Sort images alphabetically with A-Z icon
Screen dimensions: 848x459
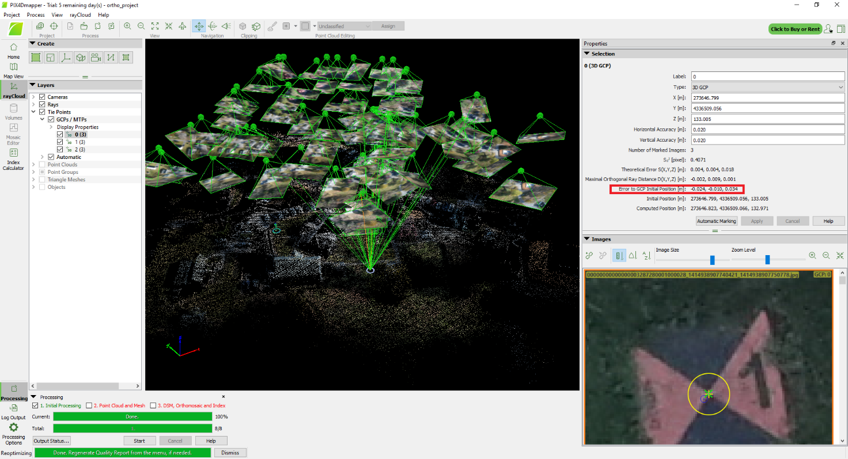pyautogui.click(x=646, y=255)
